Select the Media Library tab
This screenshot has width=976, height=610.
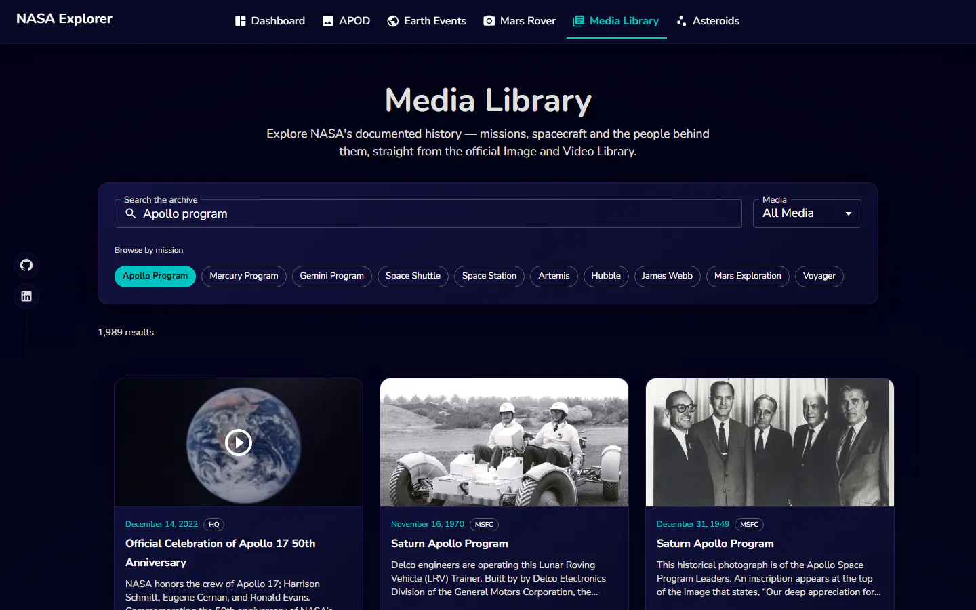click(616, 21)
